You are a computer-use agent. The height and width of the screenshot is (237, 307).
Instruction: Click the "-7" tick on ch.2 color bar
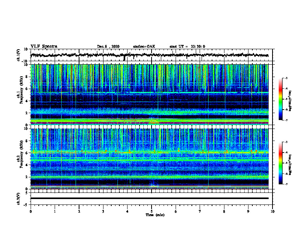click(x=286, y=184)
